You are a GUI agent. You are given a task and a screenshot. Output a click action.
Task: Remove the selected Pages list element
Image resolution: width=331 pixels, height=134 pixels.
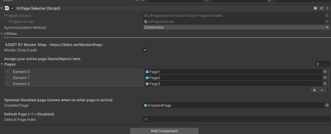pos(322,90)
